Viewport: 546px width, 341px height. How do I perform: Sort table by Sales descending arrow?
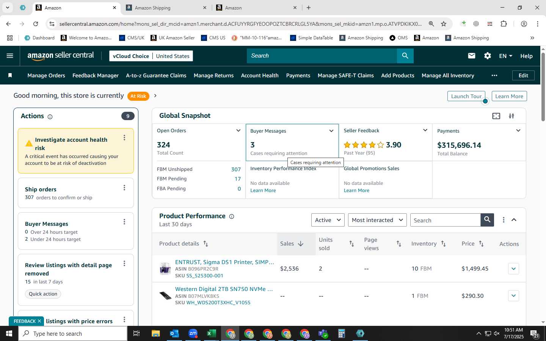click(301, 244)
